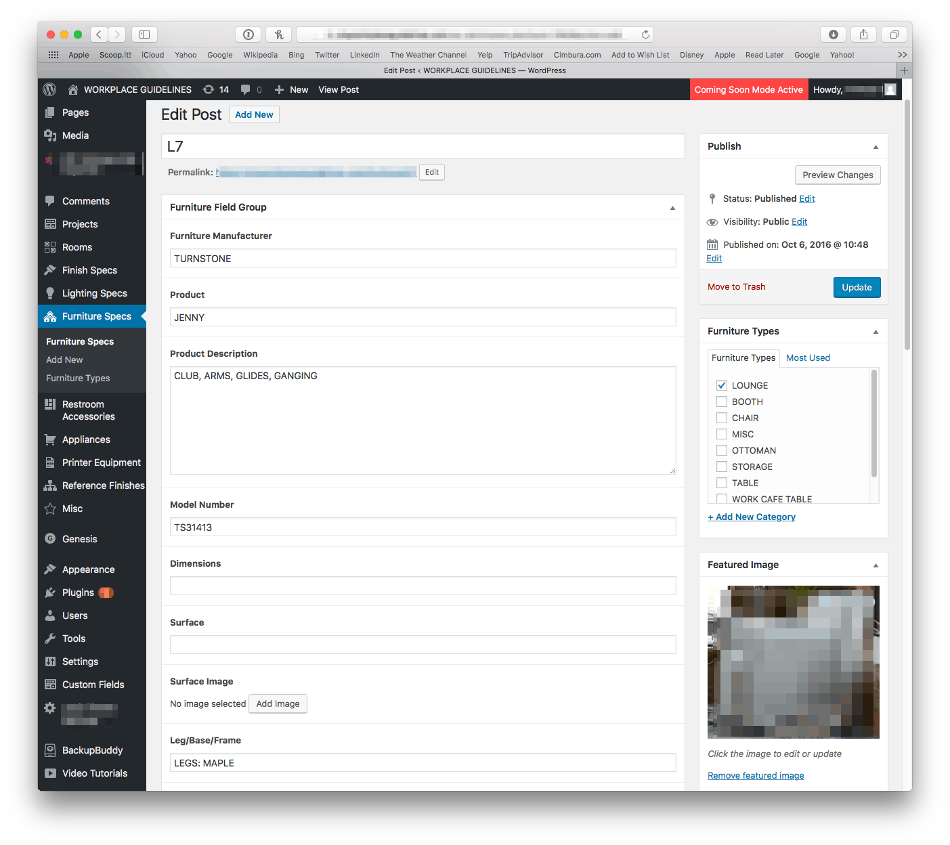
Task: Click the Safari share icon
Action: pos(863,35)
